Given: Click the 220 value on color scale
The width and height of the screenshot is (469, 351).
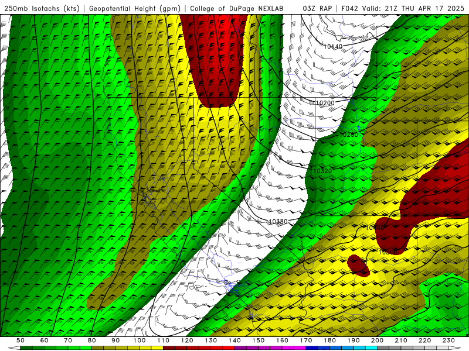Looking at the screenshot, I should point(425,340).
